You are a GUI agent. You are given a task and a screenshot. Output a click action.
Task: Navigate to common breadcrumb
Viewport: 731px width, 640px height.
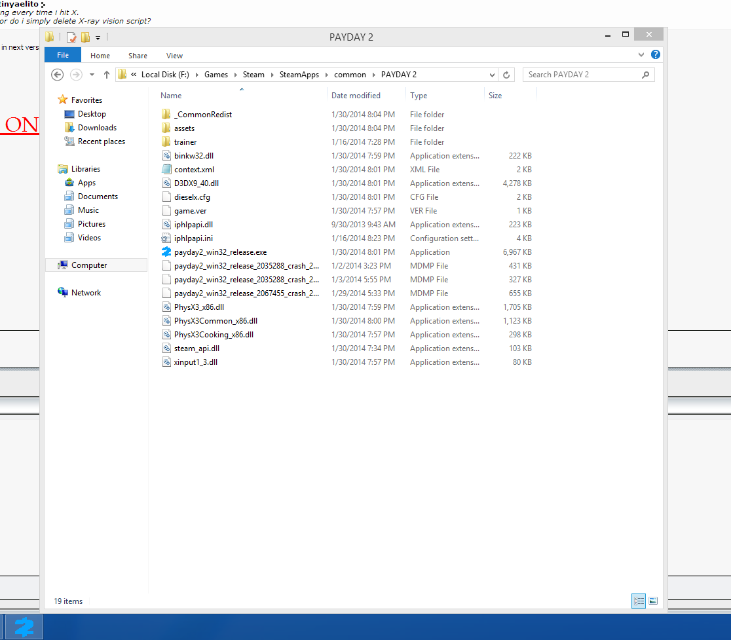350,75
